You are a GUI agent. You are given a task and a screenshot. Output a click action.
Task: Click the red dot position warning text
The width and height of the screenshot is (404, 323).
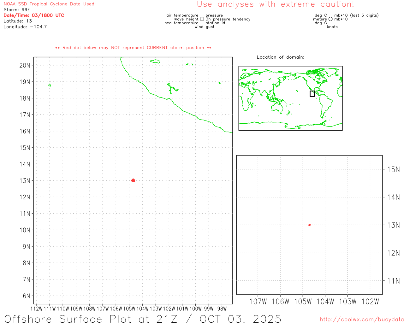[x=133, y=48]
